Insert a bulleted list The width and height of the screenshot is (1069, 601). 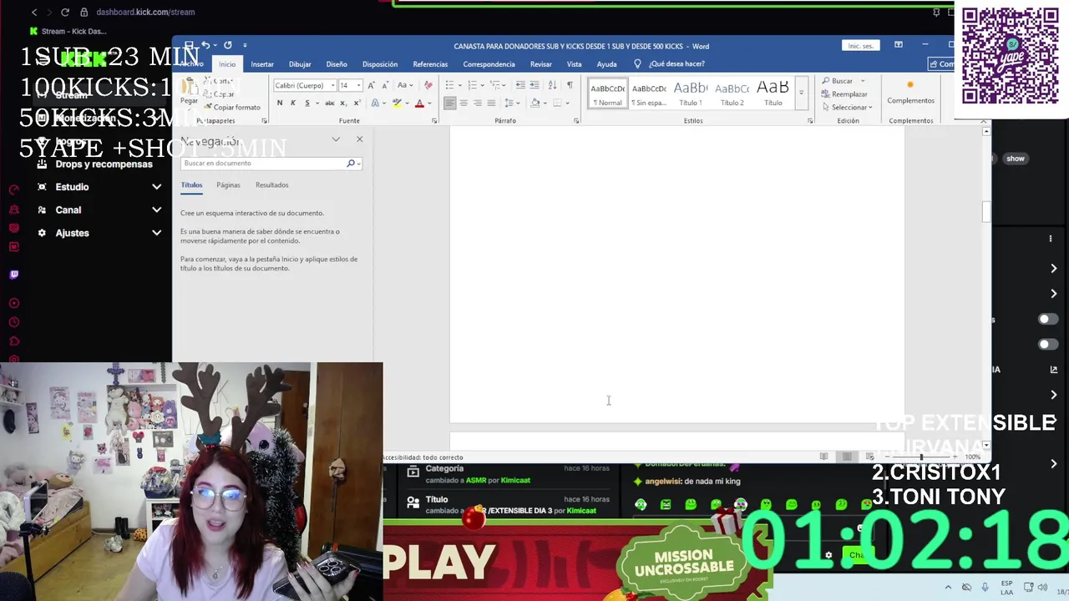(449, 85)
